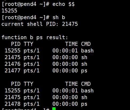This screenshot has height=110, width=130.
Task: Click the 15255 output under echo
Action: [x=9, y=11]
